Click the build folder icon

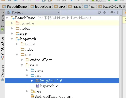[x=23, y=44]
